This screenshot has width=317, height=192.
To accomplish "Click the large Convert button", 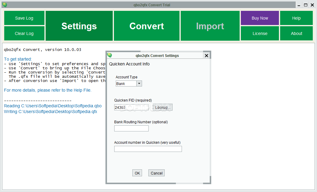I will 147,26.
